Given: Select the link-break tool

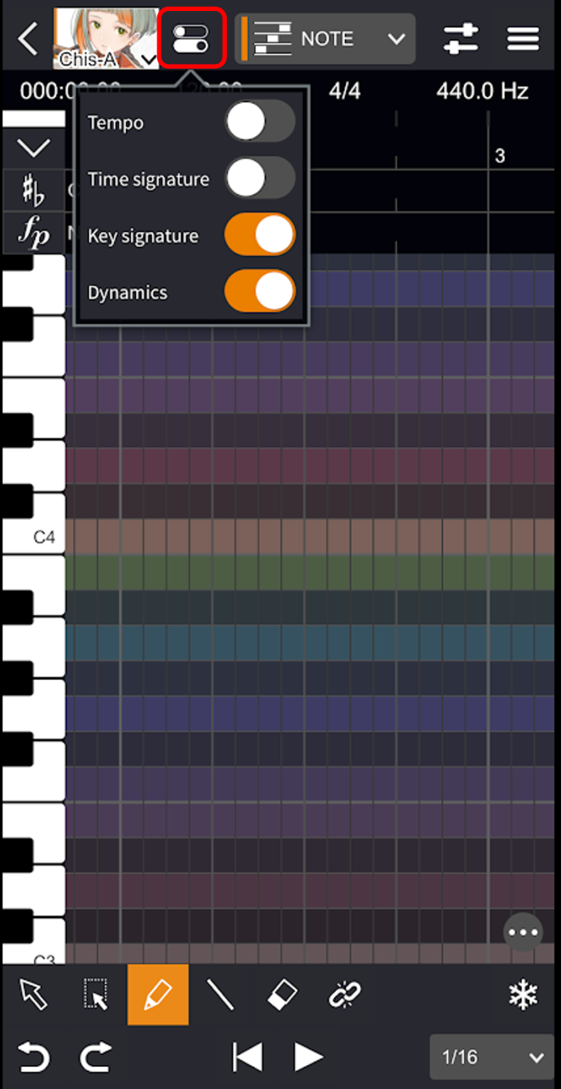Looking at the screenshot, I should [x=344, y=995].
